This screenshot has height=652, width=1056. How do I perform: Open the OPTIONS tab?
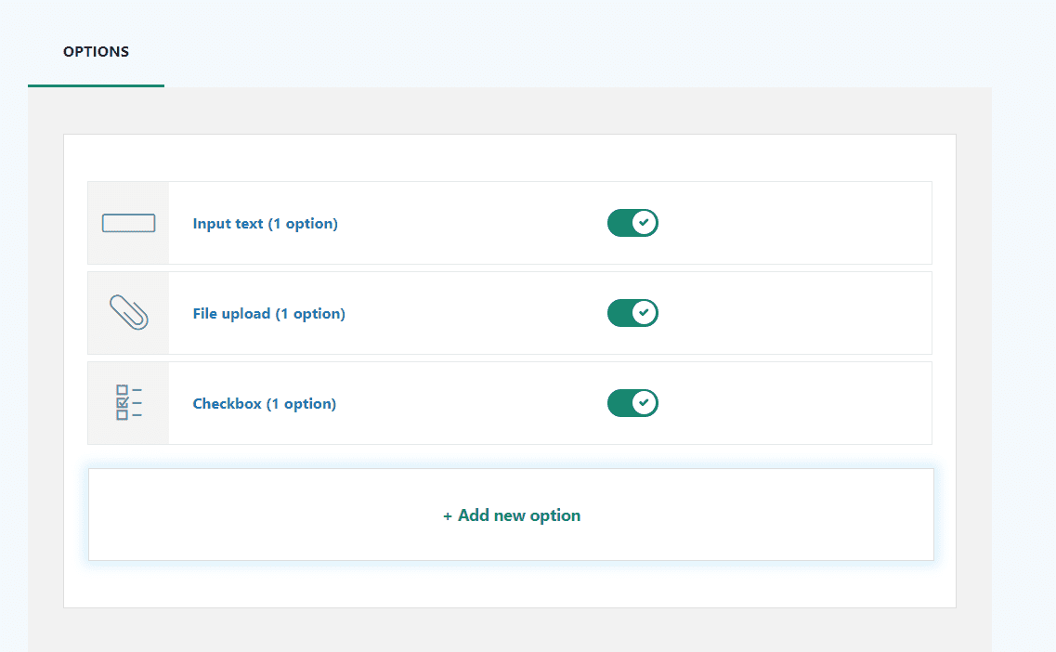coord(96,52)
